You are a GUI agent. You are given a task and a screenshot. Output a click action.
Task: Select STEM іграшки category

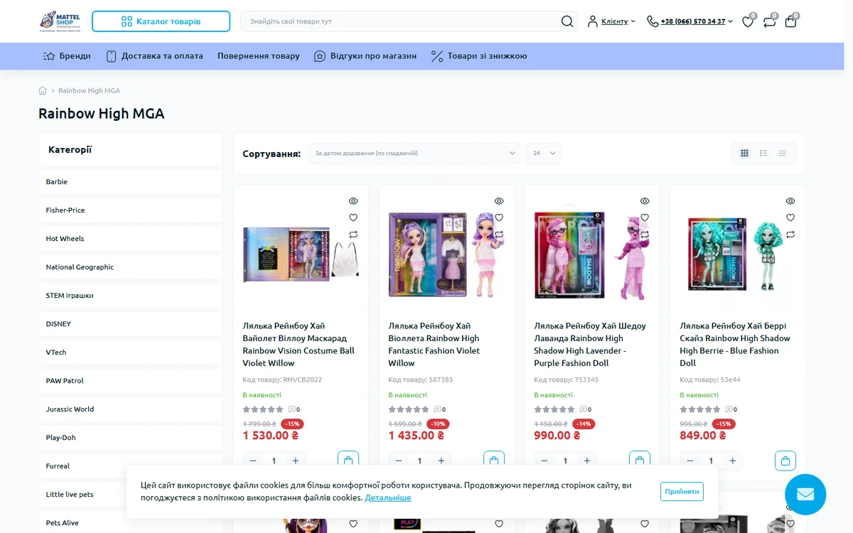point(131,296)
